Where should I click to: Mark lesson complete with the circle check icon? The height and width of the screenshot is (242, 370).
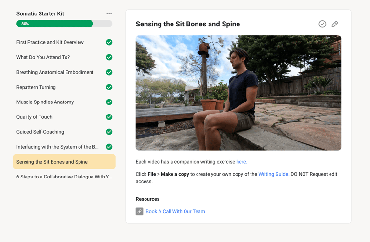click(x=322, y=24)
